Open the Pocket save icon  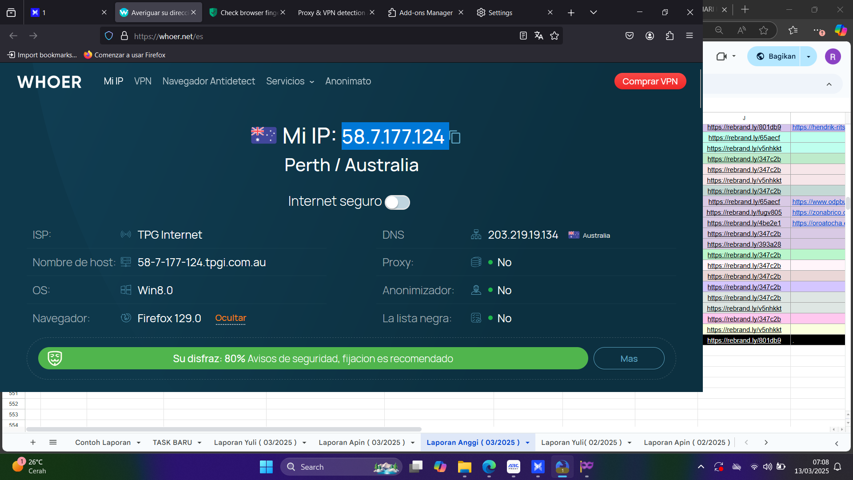click(x=630, y=36)
